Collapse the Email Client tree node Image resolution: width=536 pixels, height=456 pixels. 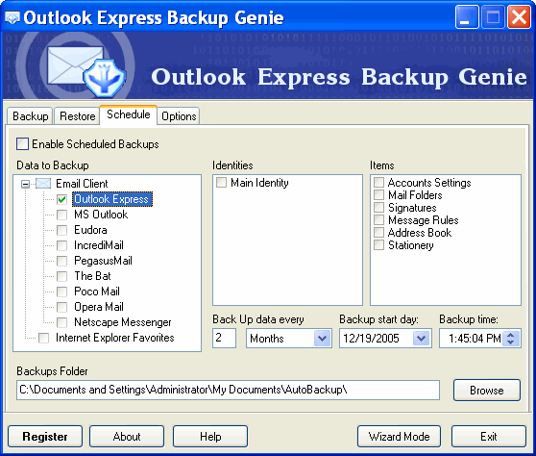25,184
